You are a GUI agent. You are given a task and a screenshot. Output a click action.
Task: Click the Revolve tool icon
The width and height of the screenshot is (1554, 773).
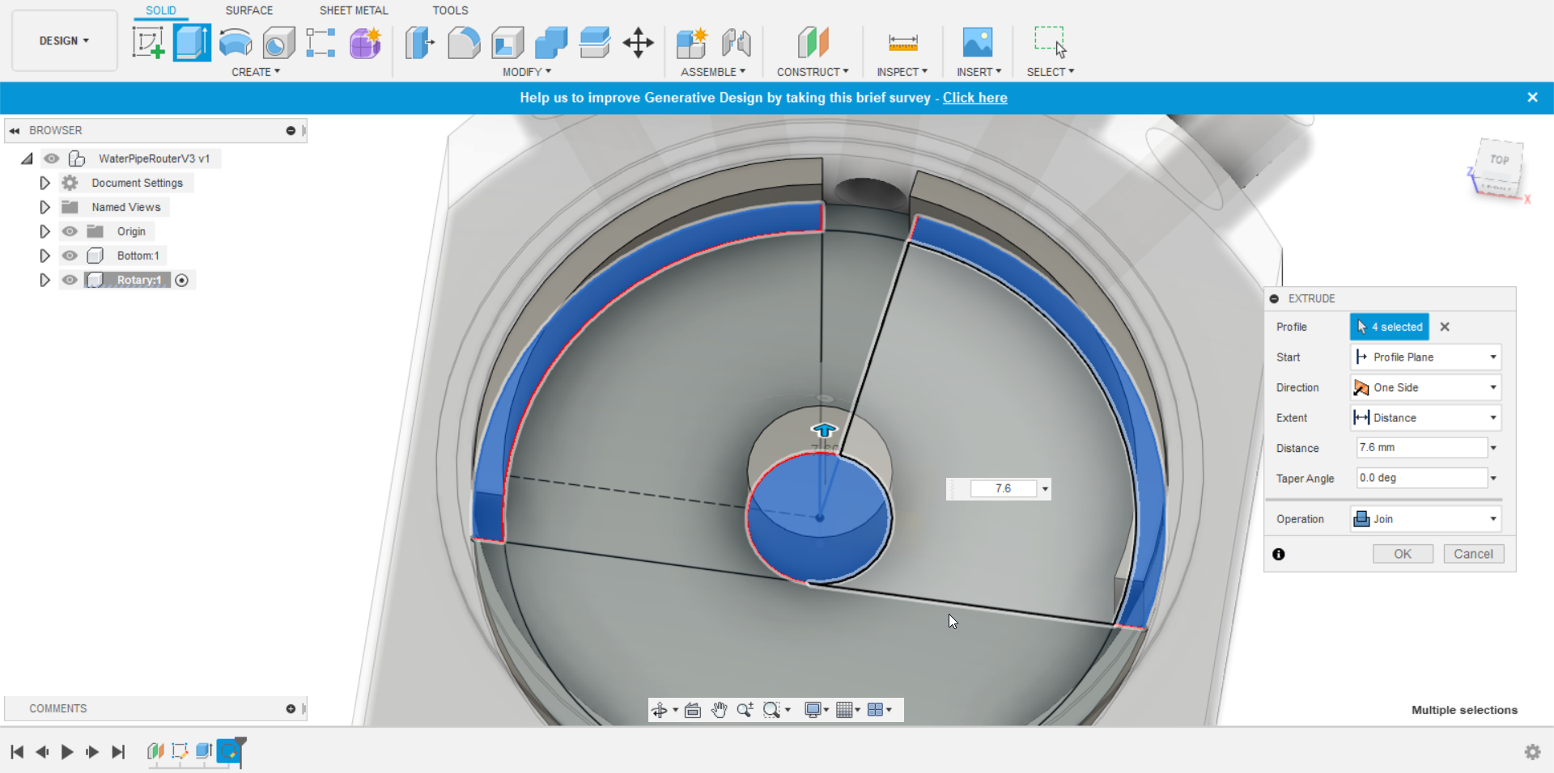click(x=236, y=42)
